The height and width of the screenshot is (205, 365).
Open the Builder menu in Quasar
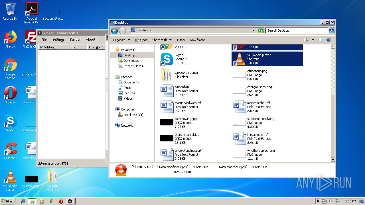click(x=75, y=40)
